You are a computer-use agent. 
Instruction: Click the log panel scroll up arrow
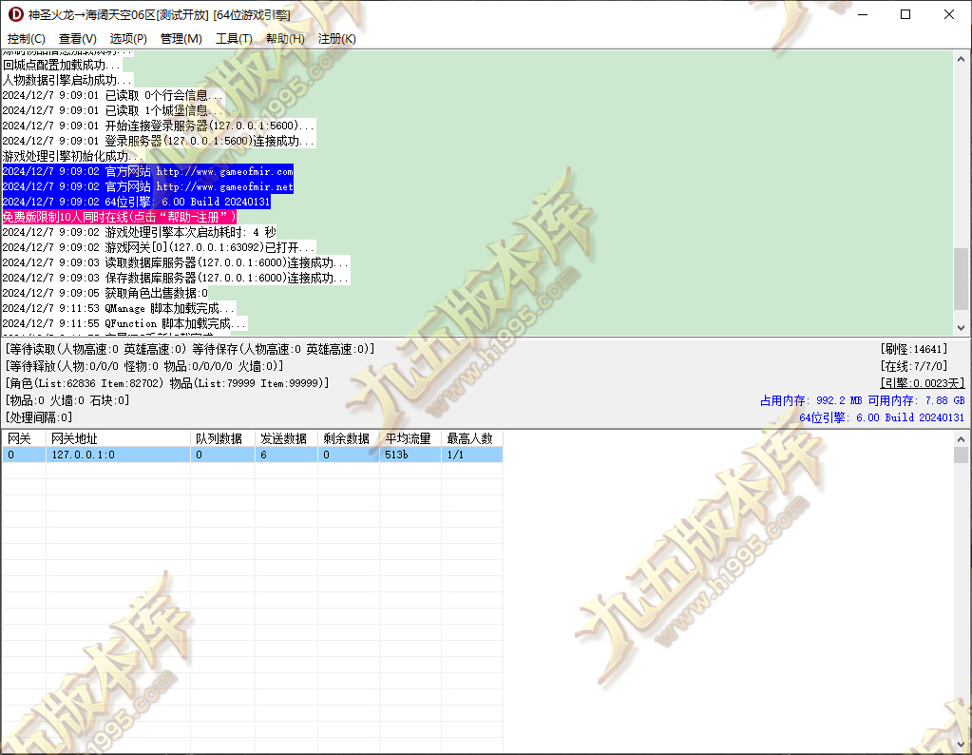[x=961, y=59]
